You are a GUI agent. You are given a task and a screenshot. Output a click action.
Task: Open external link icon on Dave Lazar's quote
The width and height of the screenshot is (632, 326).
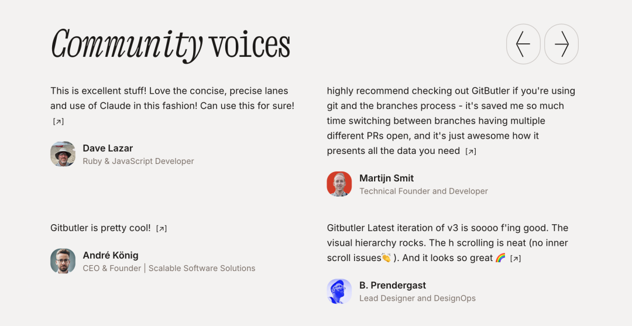coord(58,122)
